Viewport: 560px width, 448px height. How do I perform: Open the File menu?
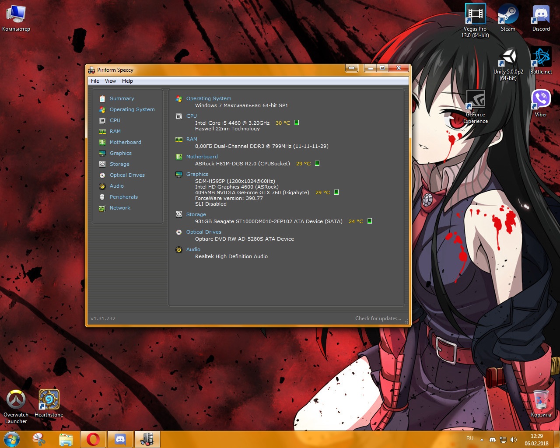[x=95, y=81]
